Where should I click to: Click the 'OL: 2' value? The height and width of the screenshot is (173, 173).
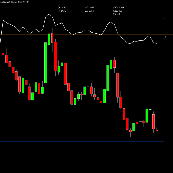(117, 15)
